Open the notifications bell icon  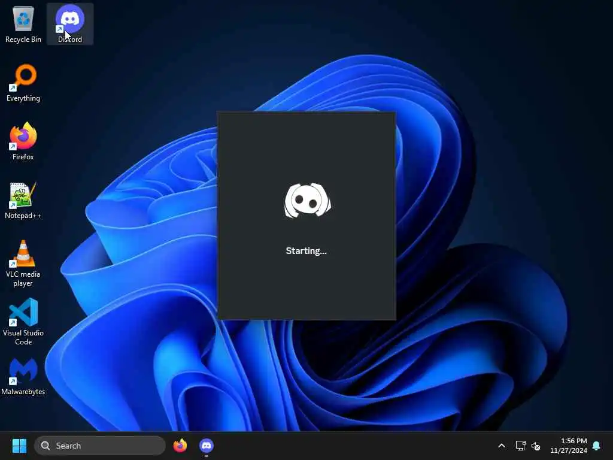point(596,446)
